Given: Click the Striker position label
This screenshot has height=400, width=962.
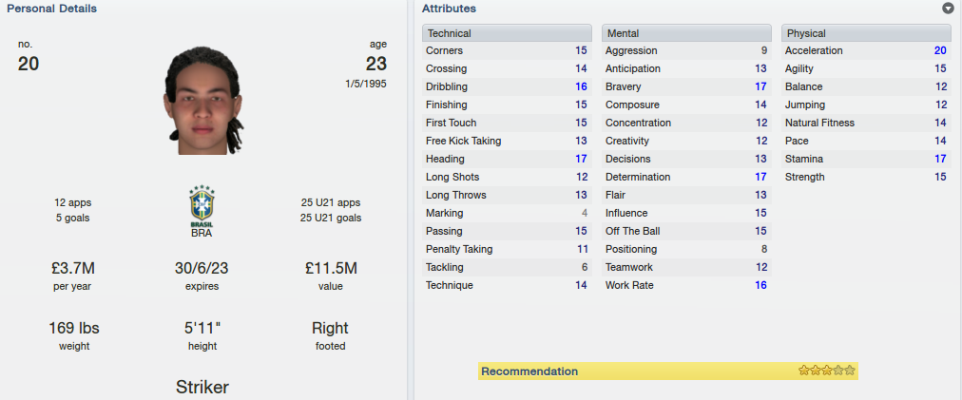Looking at the screenshot, I should tap(202, 387).
